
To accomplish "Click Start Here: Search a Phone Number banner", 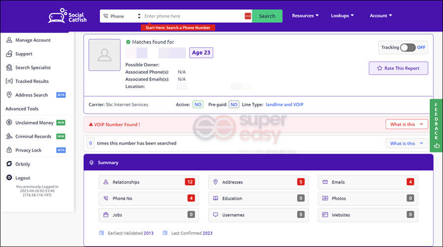I will pyautogui.click(x=178, y=28).
